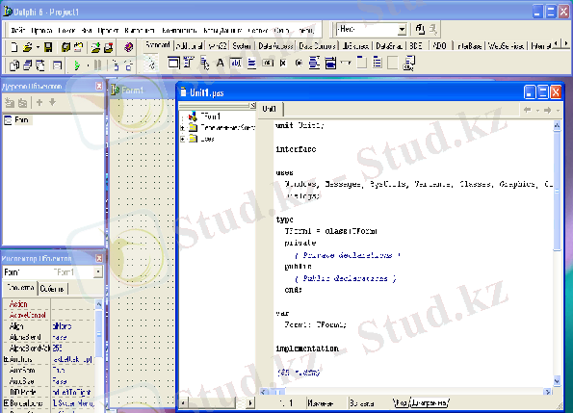Open the Project menu in the menu bar
The height and width of the screenshot is (413, 573).
(108, 30)
